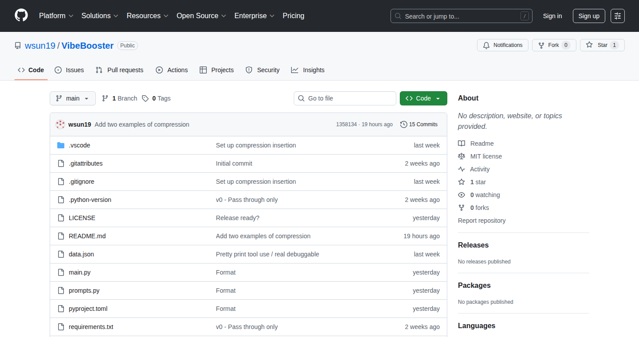Click the commit history clock icon

click(x=404, y=124)
